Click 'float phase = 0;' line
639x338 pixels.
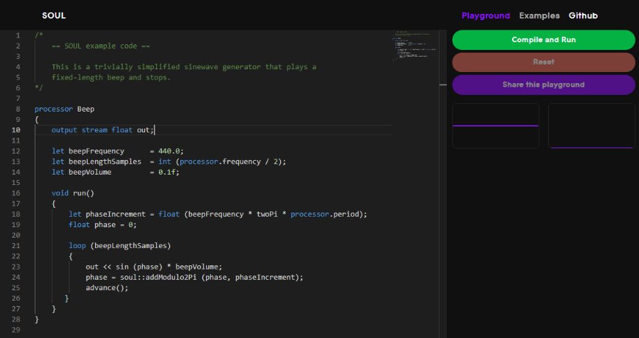click(x=103, y=224)
